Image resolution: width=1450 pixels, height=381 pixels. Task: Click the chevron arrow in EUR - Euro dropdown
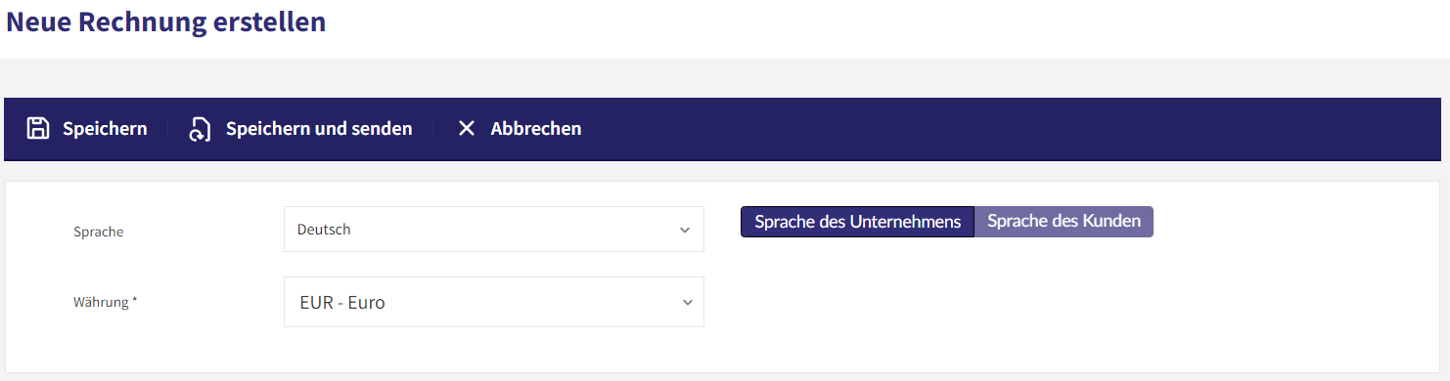(x=687, y=303)
